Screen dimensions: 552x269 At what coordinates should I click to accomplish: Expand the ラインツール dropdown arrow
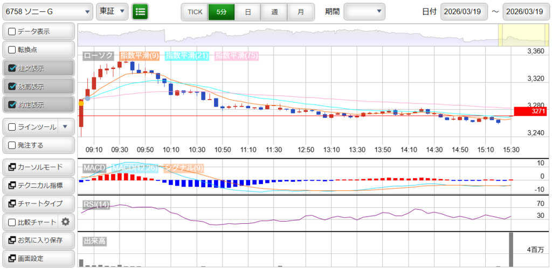[x=65, y=127]
